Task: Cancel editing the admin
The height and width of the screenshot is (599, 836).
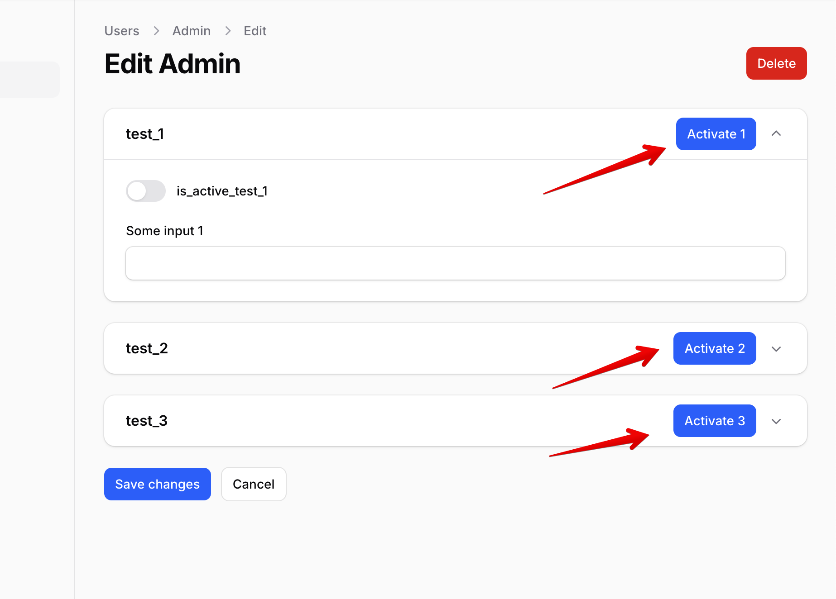Action: click(x=254, y=484)
